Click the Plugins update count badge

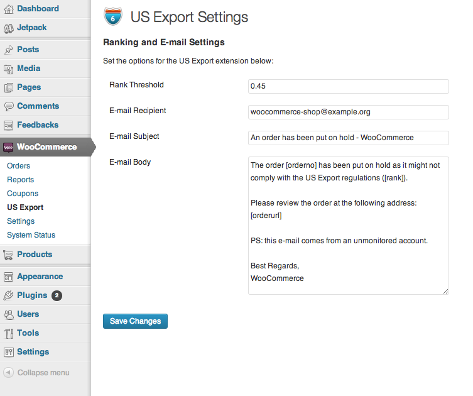57,295
